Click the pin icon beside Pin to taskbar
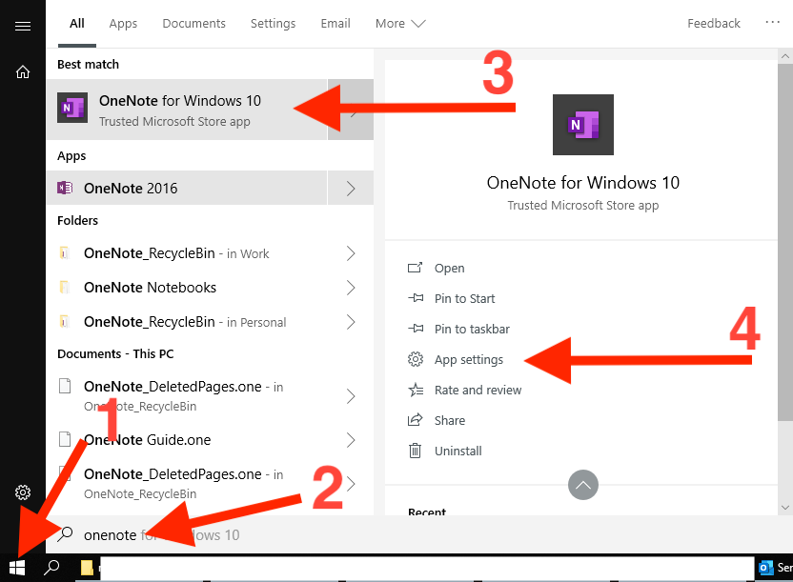793x582 pixels. 416,329
